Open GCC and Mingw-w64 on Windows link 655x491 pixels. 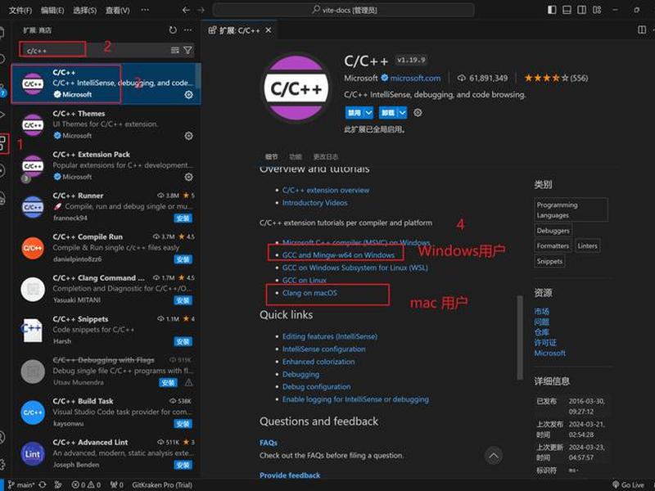pos(338,255)
